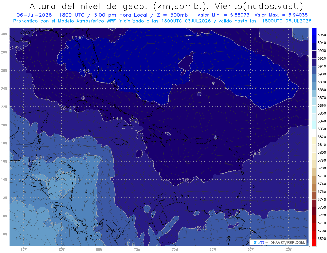Click the 5710 legend label
Screen dimensions: 327x253
[x=322, y=223]
